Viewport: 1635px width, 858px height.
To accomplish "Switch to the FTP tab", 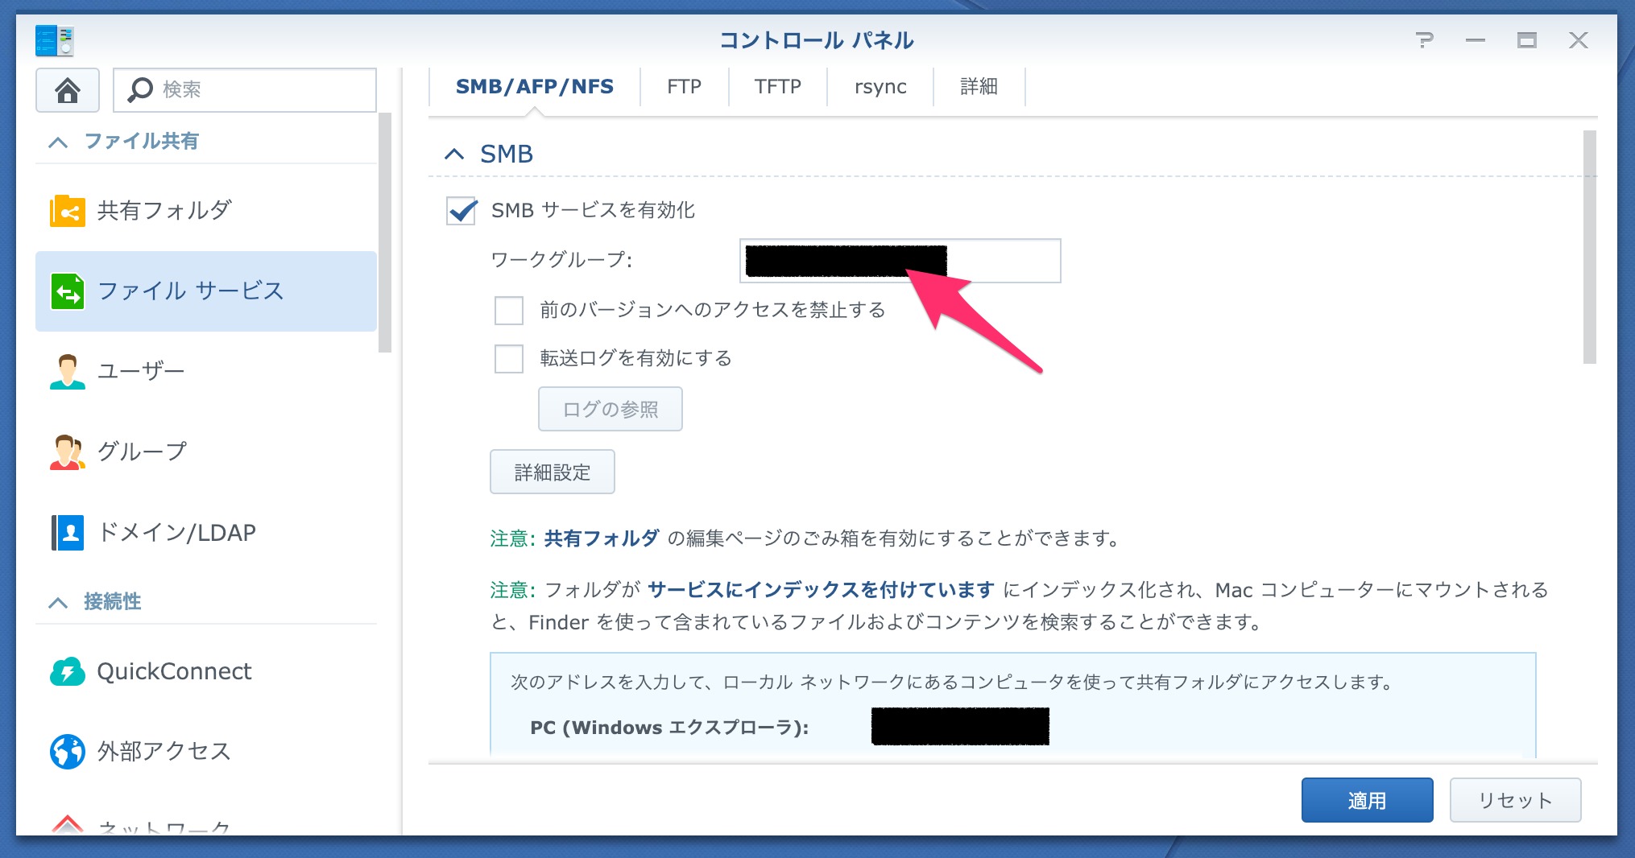I will (685, 87).
